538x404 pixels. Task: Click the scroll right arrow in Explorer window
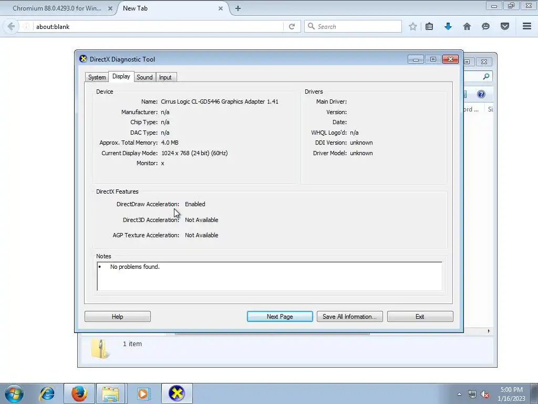coord(489,331)
